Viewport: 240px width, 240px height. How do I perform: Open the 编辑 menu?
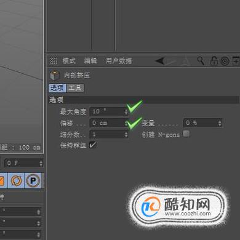[x=90, y=61]
